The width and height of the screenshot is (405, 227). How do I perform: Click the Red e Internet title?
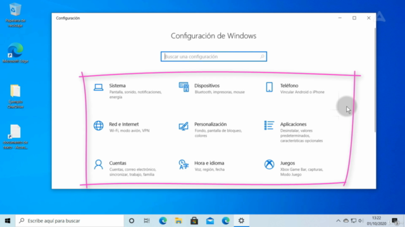tap(124, 124)
